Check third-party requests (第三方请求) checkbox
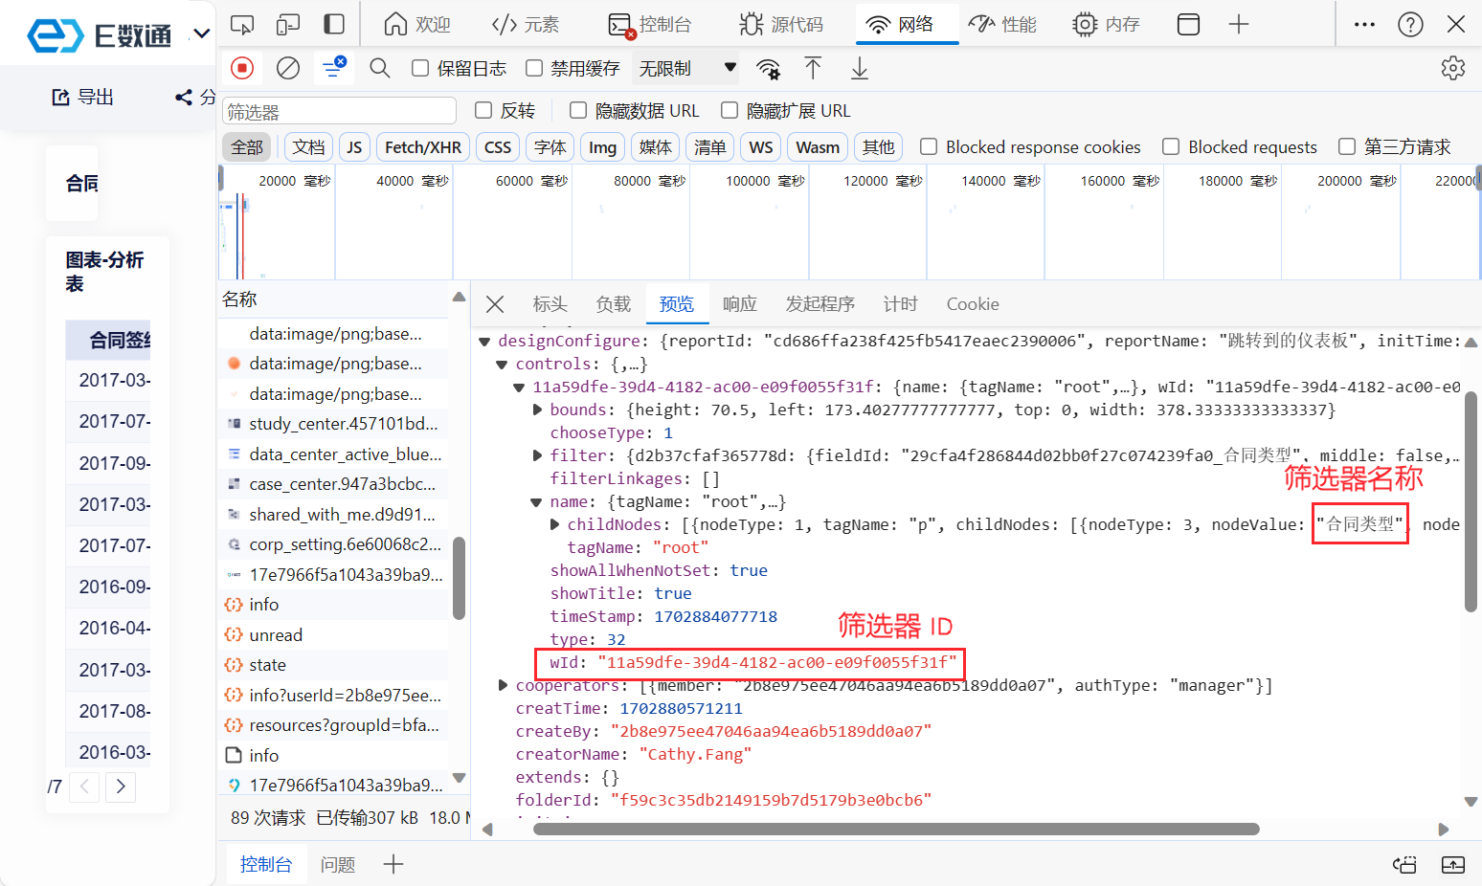 coord(1347,146)
